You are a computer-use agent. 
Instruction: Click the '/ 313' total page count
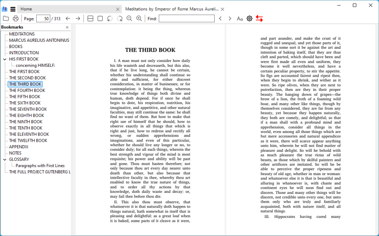tap(56, 19)
